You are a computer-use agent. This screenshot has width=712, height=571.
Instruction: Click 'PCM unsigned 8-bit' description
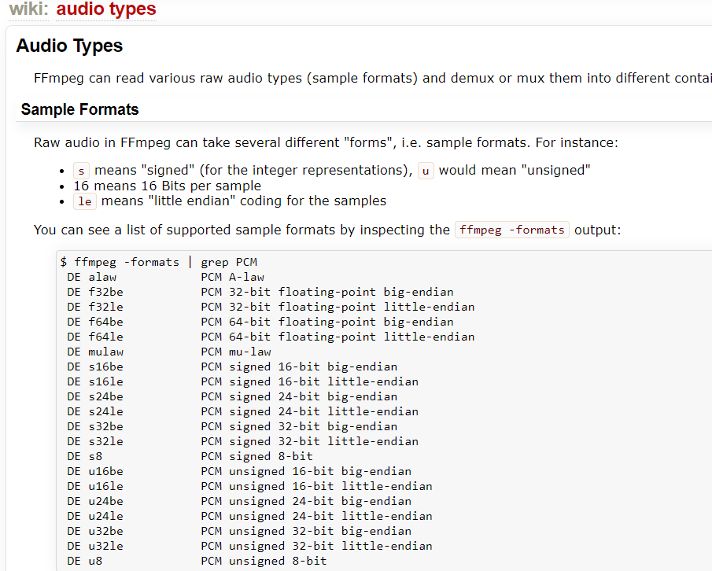pyautogui.click(x=264, y=561)
